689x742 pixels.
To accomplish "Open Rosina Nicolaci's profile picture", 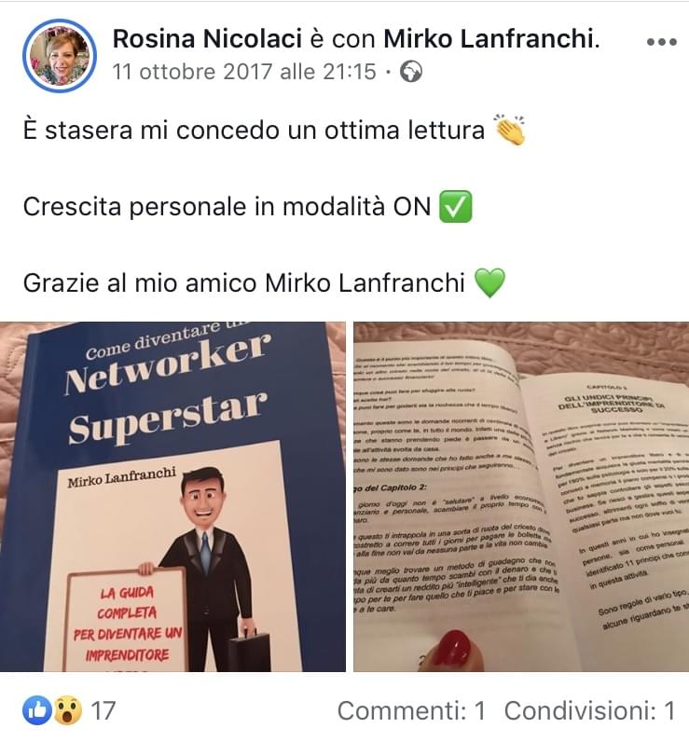I will point(59,55).
